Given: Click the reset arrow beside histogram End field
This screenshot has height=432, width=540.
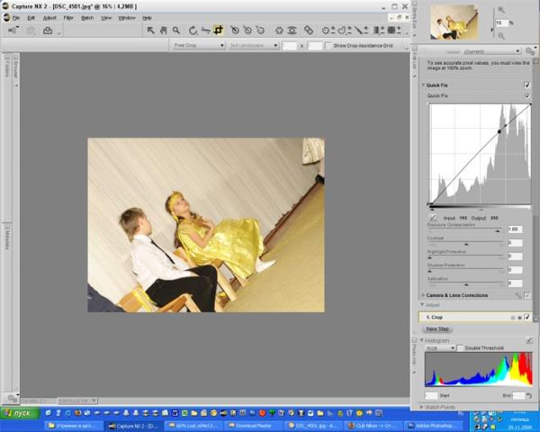Looking at the screenshot, I should tap(529, 395).
